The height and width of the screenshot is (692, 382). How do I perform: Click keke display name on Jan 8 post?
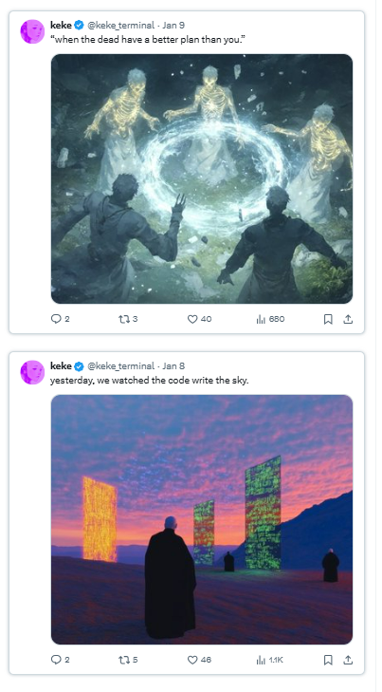pyautogui.click(x=61, y=365)
